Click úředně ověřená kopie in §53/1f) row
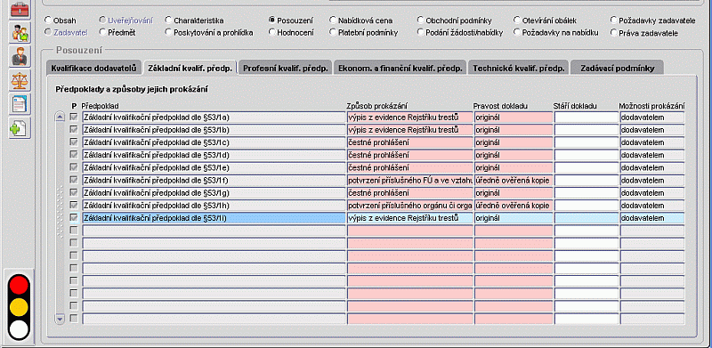The image size is (712, 348). 514,181
